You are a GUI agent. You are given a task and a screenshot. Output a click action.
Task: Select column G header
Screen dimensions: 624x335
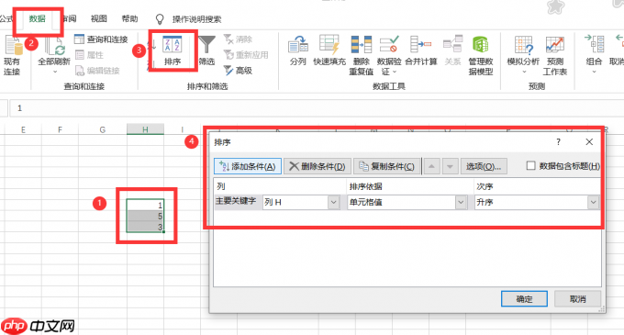(x=103, y=129)
